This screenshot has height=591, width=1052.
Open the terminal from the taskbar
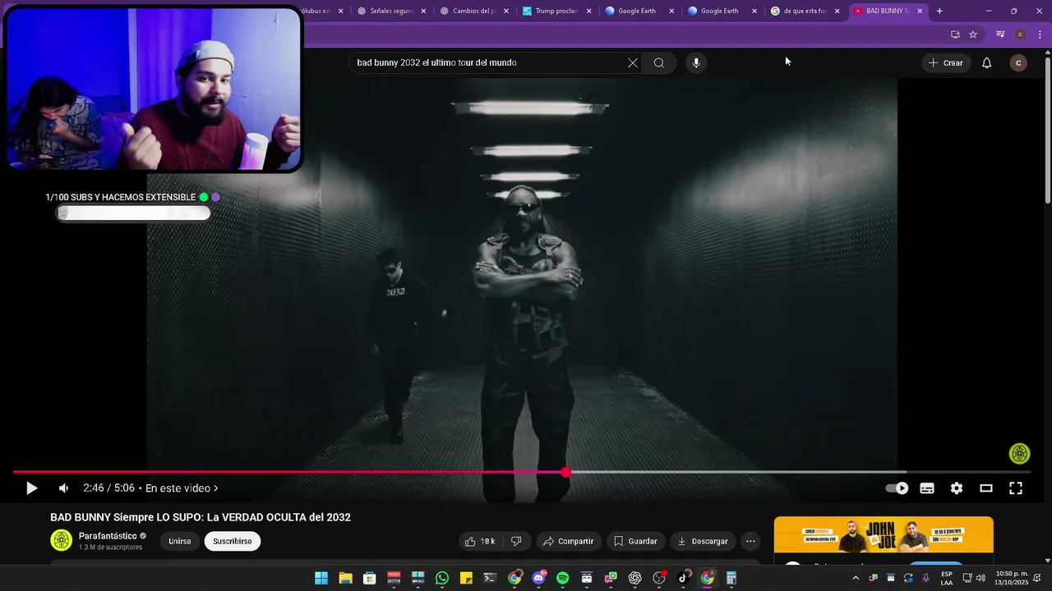(x=490, y=579)
